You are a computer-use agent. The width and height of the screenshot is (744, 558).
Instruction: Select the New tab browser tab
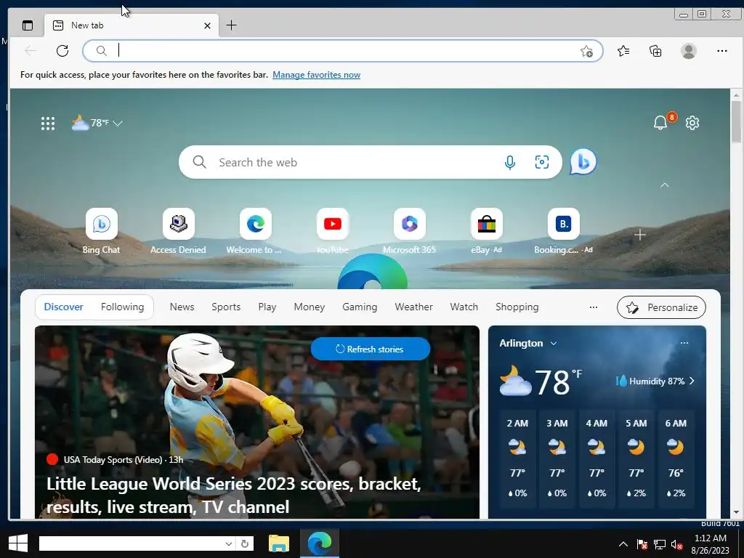[132, 25]
